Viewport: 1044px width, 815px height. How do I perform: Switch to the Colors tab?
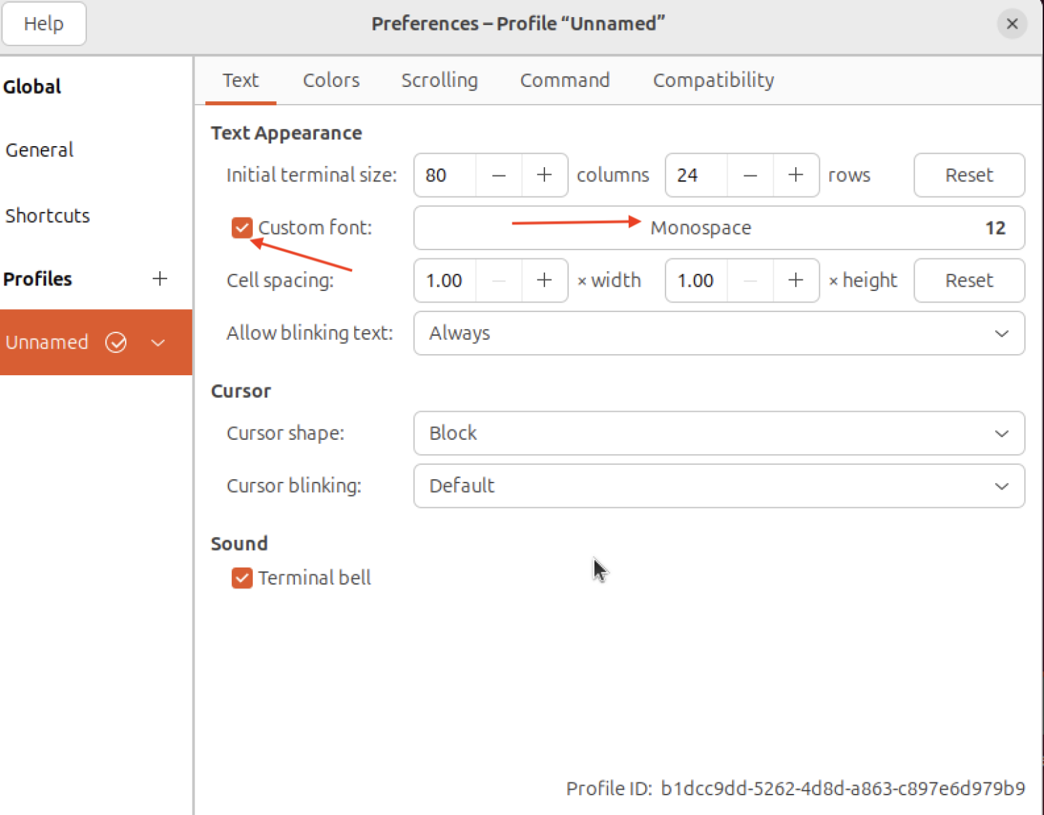point(331,80)
